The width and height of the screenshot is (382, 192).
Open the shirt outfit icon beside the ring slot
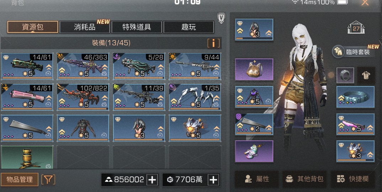pyautogui.click(x=366, y=76)
